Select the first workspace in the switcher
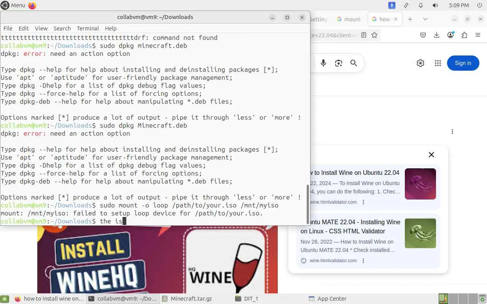 tap(444, 299)
